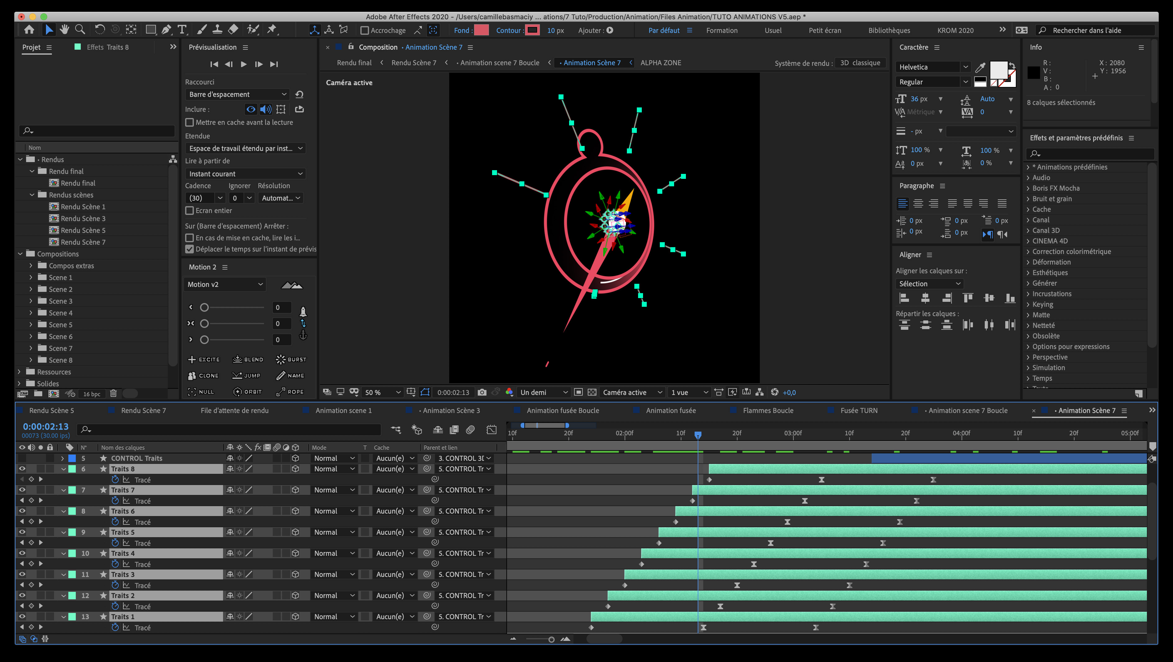Click the timeline current time 0:00:02:13
Image resolution: width=1173 pixels, height=662 pixels.
(46, 427)
